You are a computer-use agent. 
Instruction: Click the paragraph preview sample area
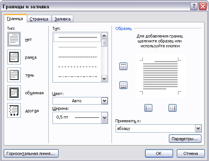[160, 76]
